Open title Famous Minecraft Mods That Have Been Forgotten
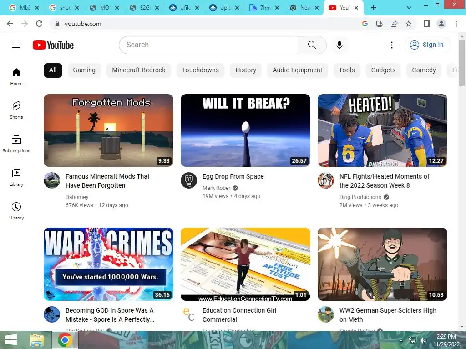The width and height of the screenshot is (466, 349). click(x=107, y=181)
